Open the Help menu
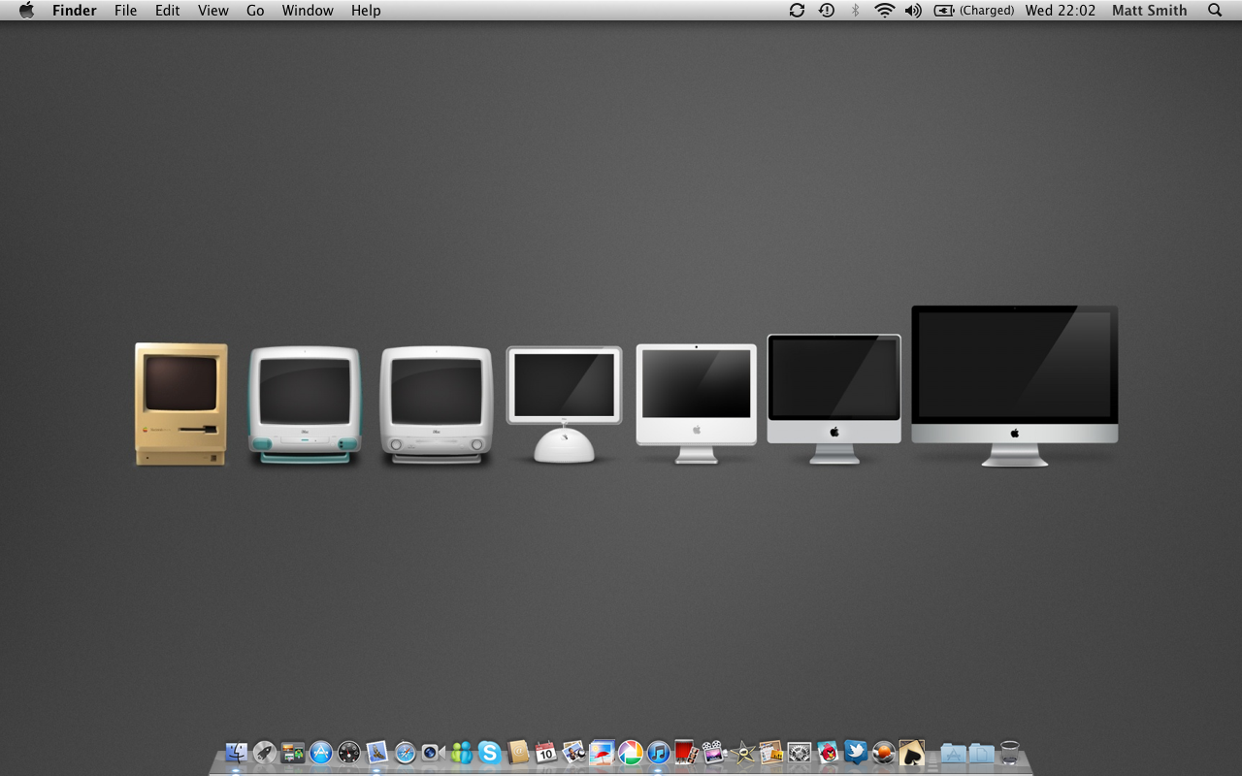Viewport: 1242px width, 776px height. coord(366,11)
